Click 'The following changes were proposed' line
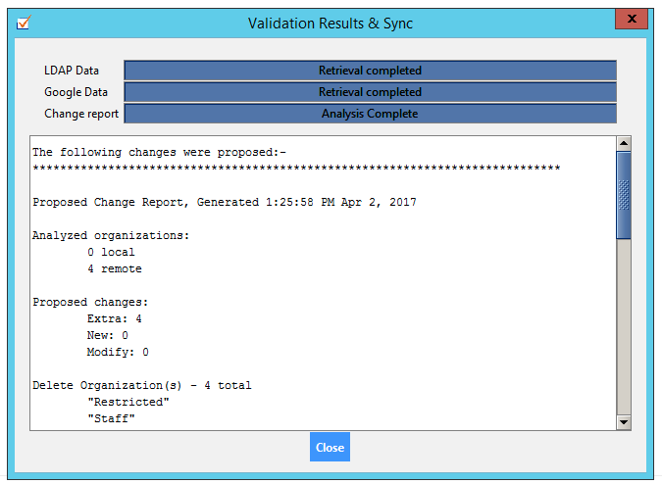 tap(159, 152)
